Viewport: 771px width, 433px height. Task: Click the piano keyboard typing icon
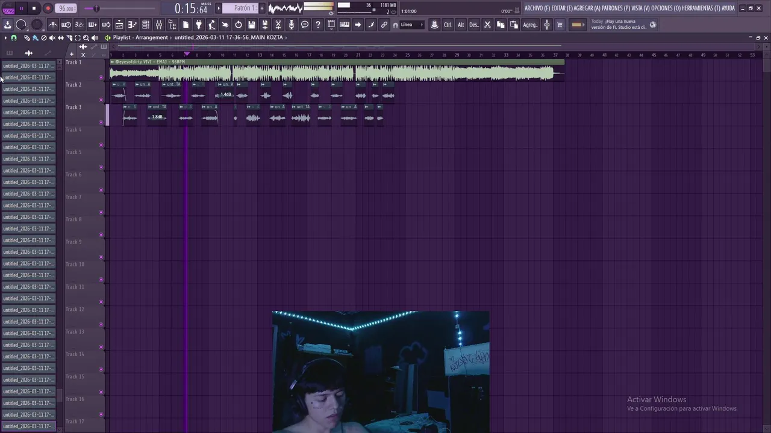coord(345,25)
